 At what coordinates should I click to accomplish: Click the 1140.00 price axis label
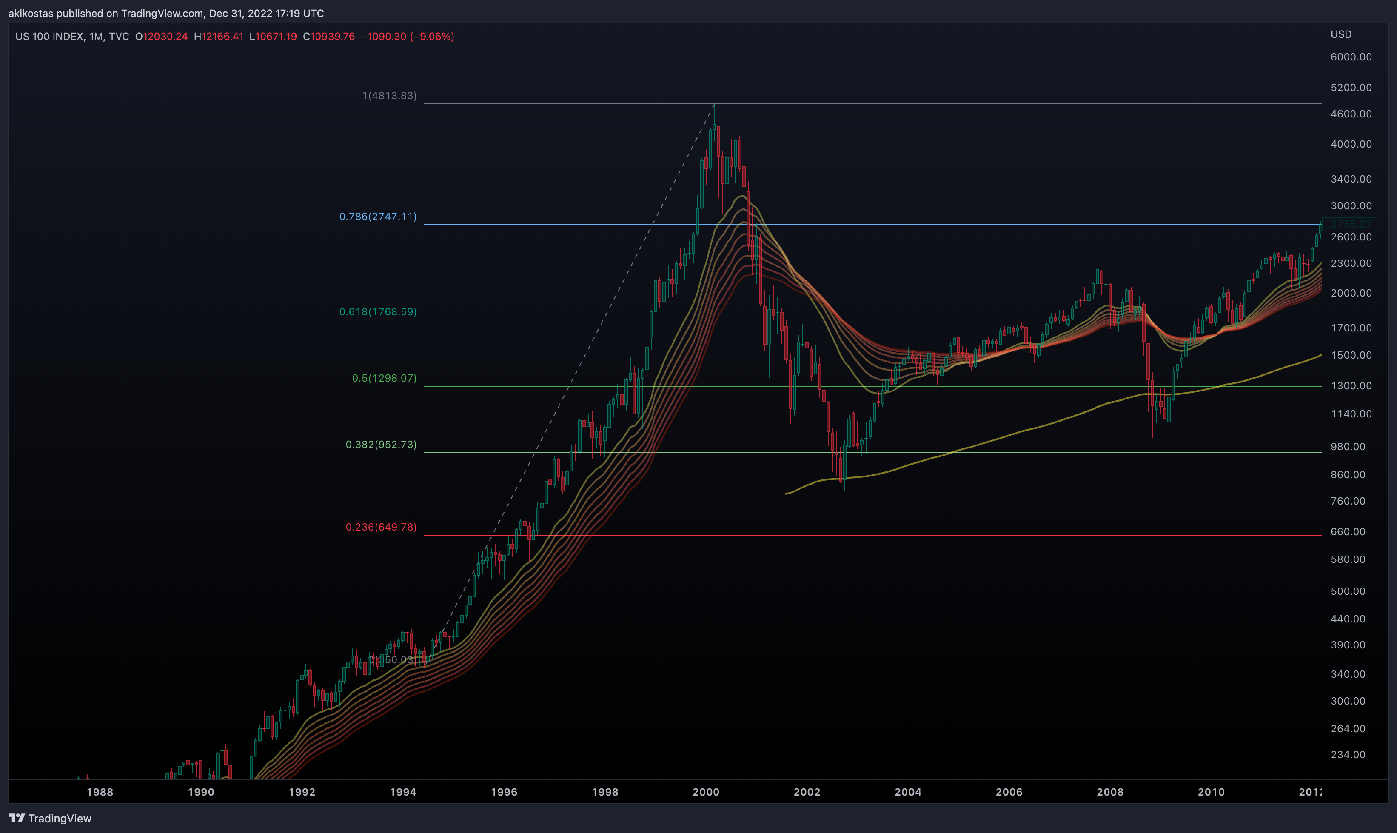coord(1351,414)
